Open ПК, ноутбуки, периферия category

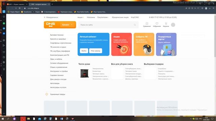pos(60,51)
